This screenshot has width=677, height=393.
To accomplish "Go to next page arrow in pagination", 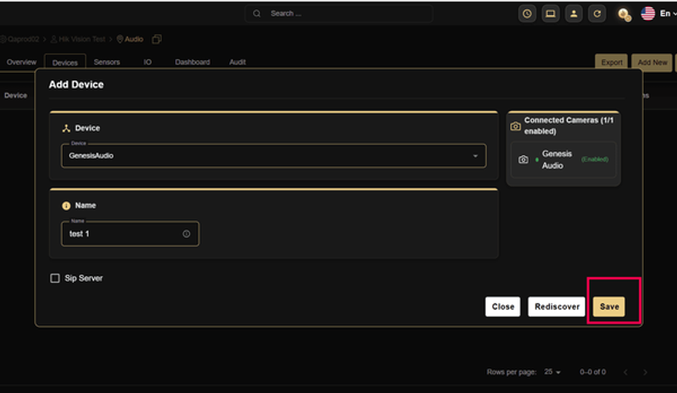I will [645, 372].
